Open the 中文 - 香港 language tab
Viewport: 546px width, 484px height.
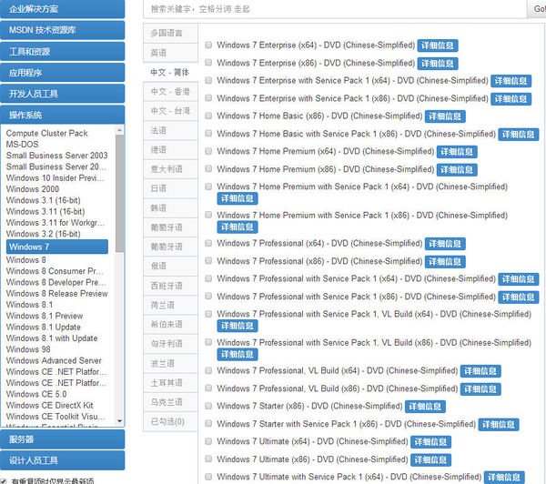(x=170, y=92)
